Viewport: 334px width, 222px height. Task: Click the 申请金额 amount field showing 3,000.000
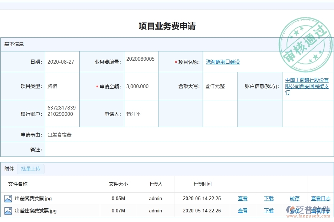tap(141, 86)
